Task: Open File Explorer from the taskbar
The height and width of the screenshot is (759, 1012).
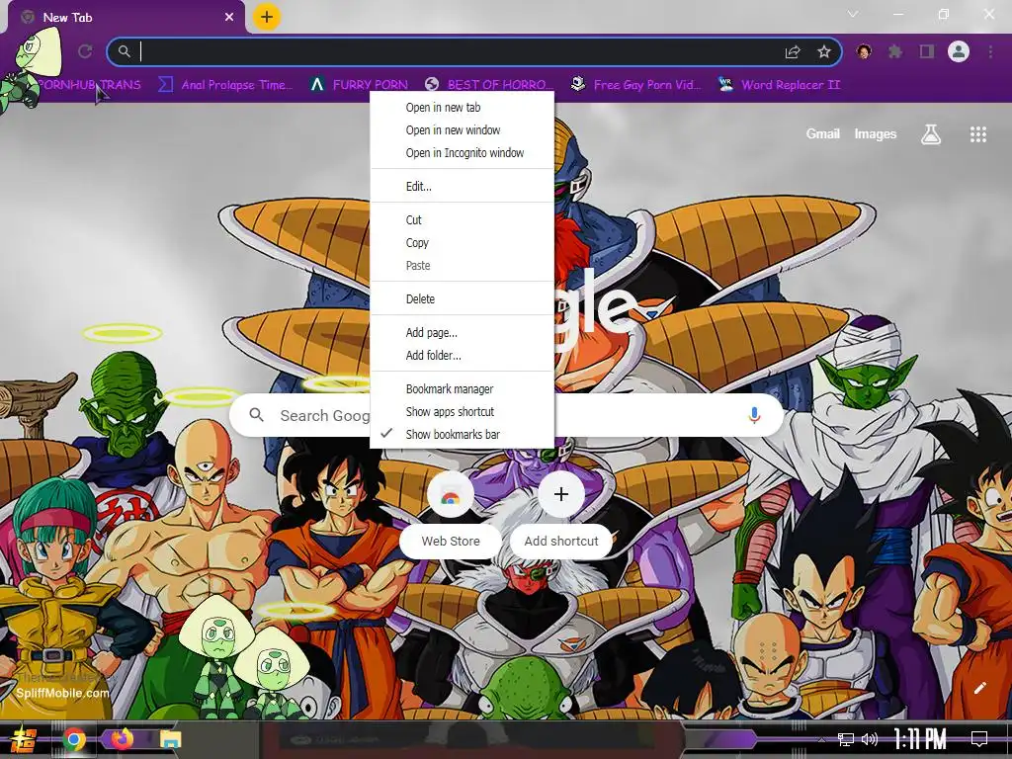Action: pos(170,739)
